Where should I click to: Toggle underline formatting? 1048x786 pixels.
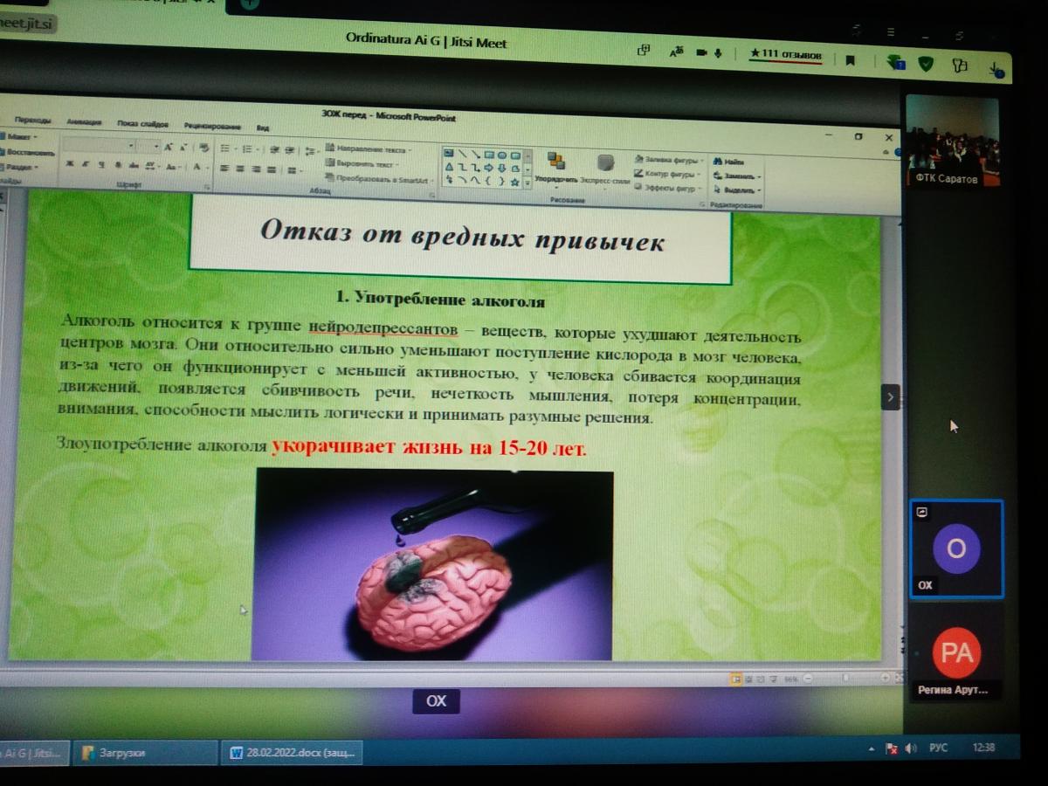[100, 165]
